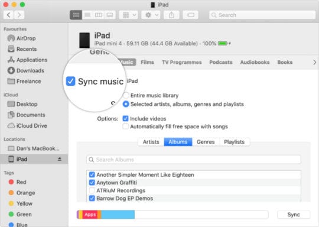Viewport: 319px width, 227px height.
Task: Filter by the Blue tag
Action: click(18, 225)
